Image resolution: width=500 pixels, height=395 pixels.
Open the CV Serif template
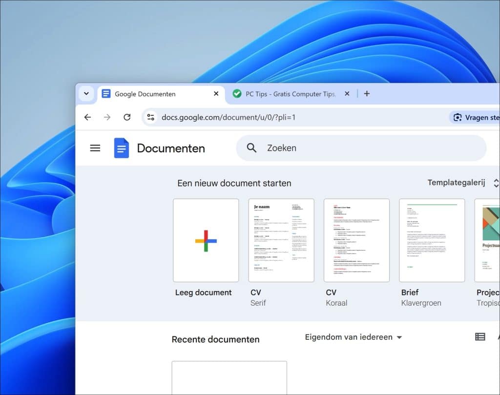tap(281, 240)
